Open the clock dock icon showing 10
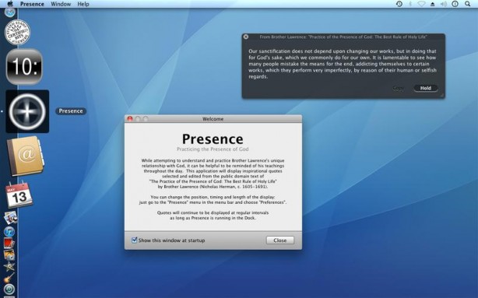The height and width of the screenshot is (298, 478). point(24,66)
